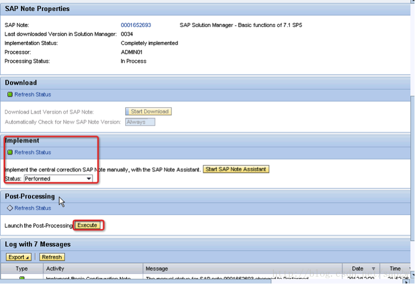Click the Log with 7 Messages heading

point(37,244)
